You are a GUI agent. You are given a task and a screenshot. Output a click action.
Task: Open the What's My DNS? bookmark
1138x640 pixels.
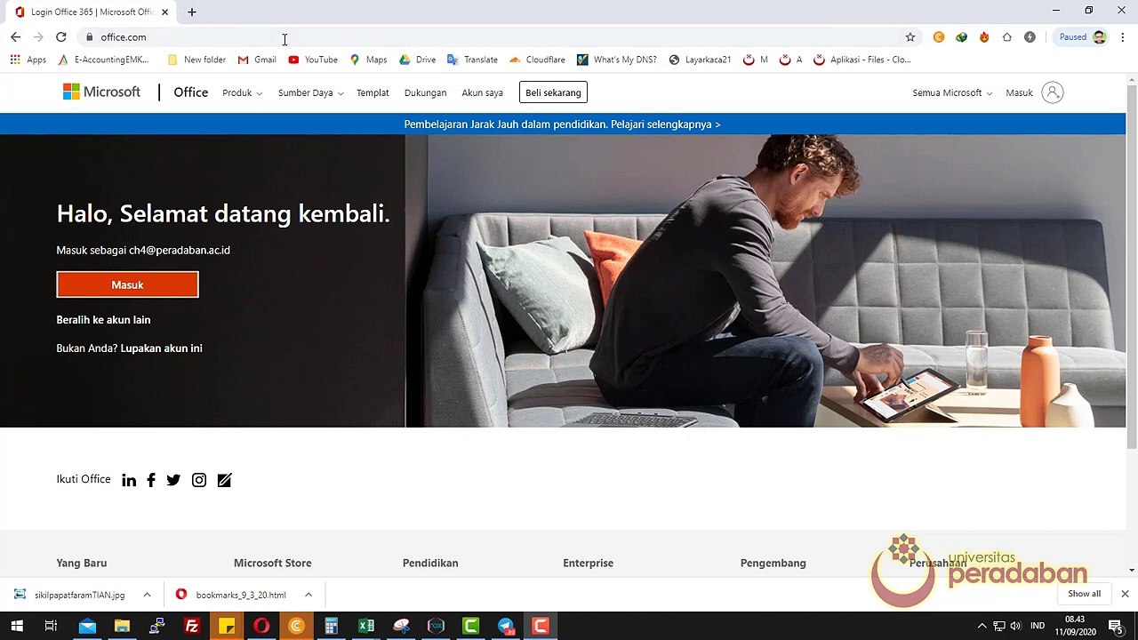[x=616, y=60]
